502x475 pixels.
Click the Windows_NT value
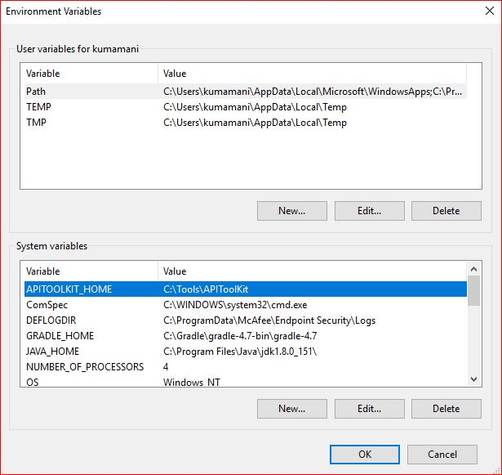(x=192, y=382)
